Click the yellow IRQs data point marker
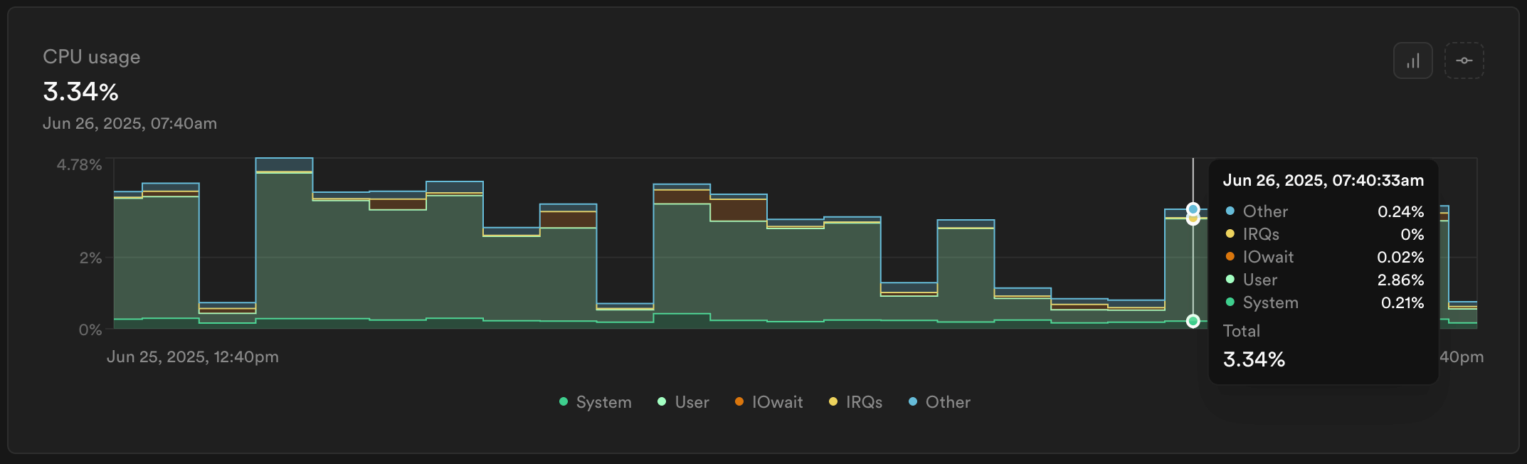 1193,219
